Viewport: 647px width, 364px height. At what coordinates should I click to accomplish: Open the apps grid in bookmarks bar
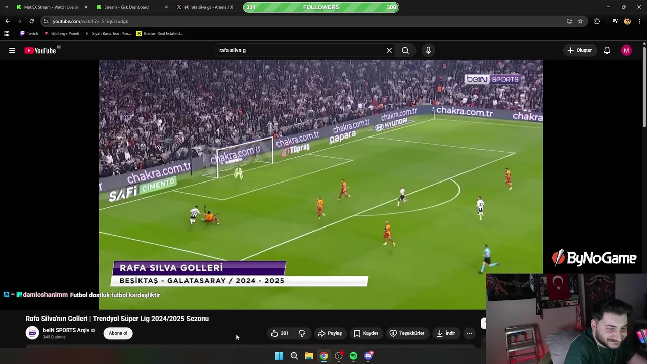click(x=7, y=33)
